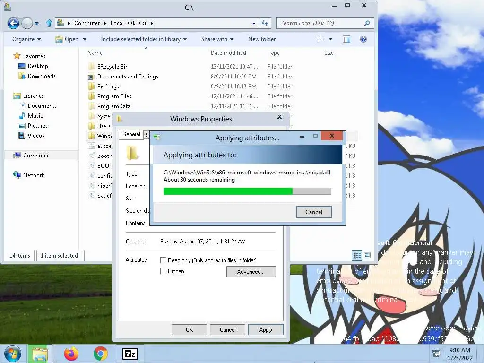Open the Start menu orb
484x363 pixels.
[x=13, y=354]
